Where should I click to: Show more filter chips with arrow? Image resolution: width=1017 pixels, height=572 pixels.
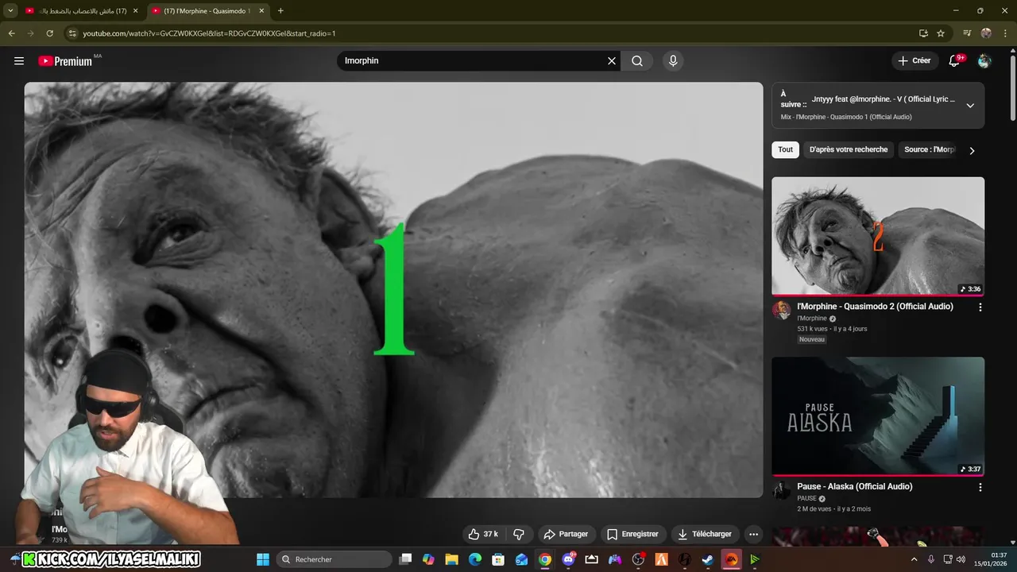[x=971, y=150]
